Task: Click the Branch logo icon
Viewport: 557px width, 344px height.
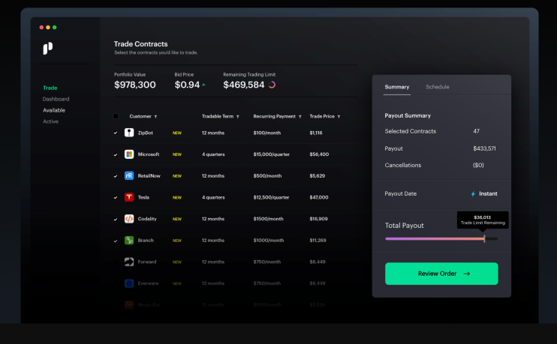Action: 129,241
